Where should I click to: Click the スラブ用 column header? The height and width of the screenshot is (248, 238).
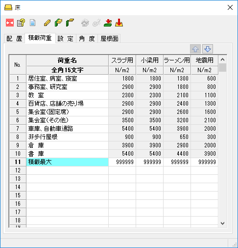(x=122, y=60)
